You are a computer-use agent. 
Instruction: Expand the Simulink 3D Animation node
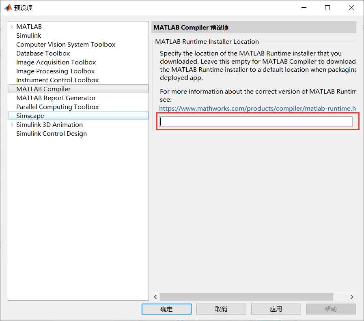tap(11, 124)
